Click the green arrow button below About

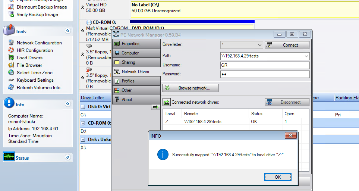pyautogui.click(x=156, y=107)
